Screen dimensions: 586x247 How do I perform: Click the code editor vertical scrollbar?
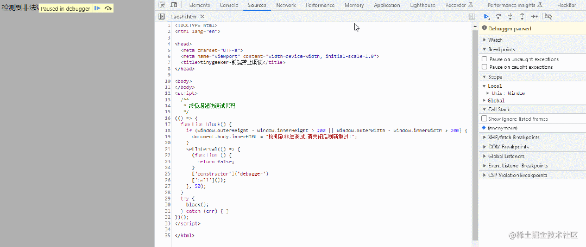475,134
